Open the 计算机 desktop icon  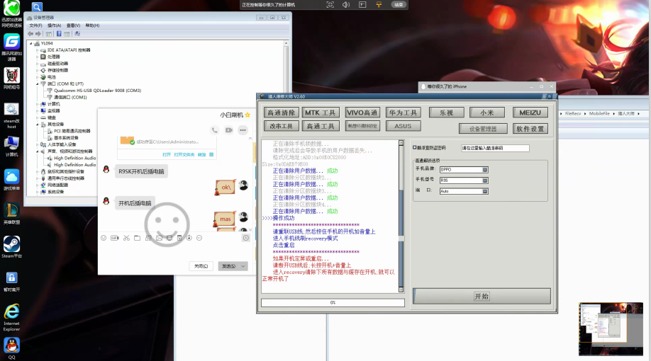(x=11, y=146)
